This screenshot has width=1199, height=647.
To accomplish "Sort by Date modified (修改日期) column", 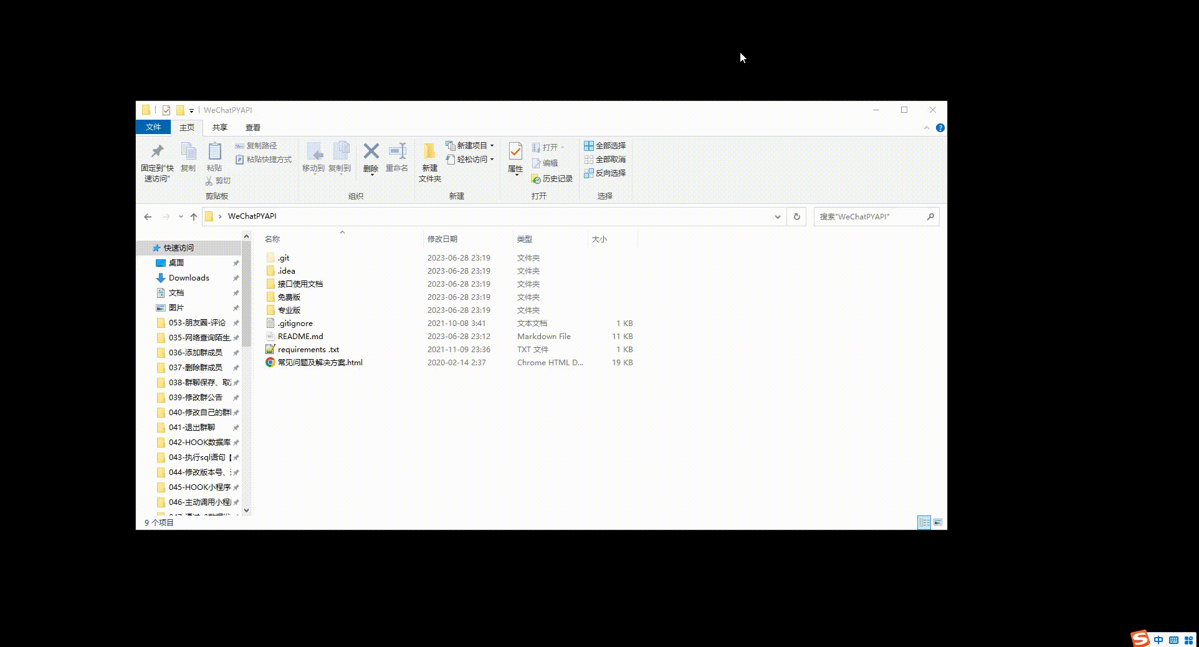I will click(x=442, y=239).
